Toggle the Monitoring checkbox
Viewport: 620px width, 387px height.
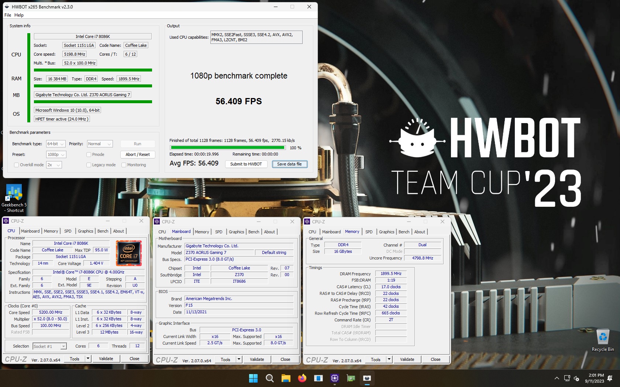[124, 165]
